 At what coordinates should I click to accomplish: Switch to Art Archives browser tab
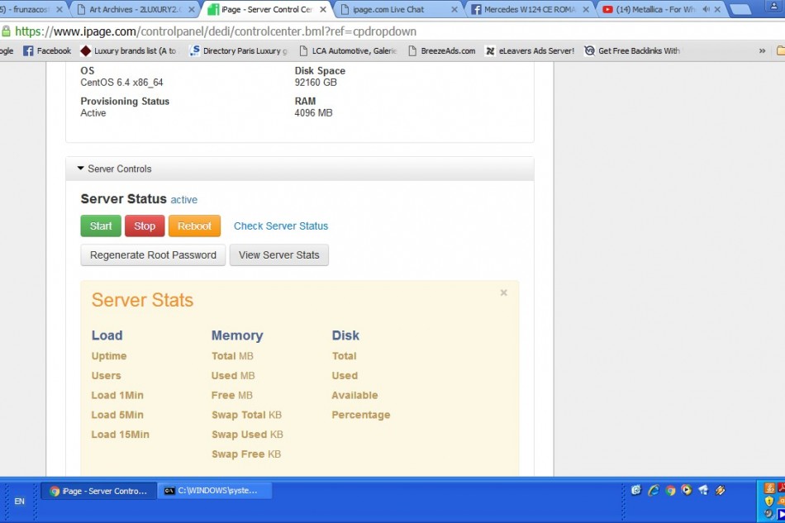tap(134, 10)
